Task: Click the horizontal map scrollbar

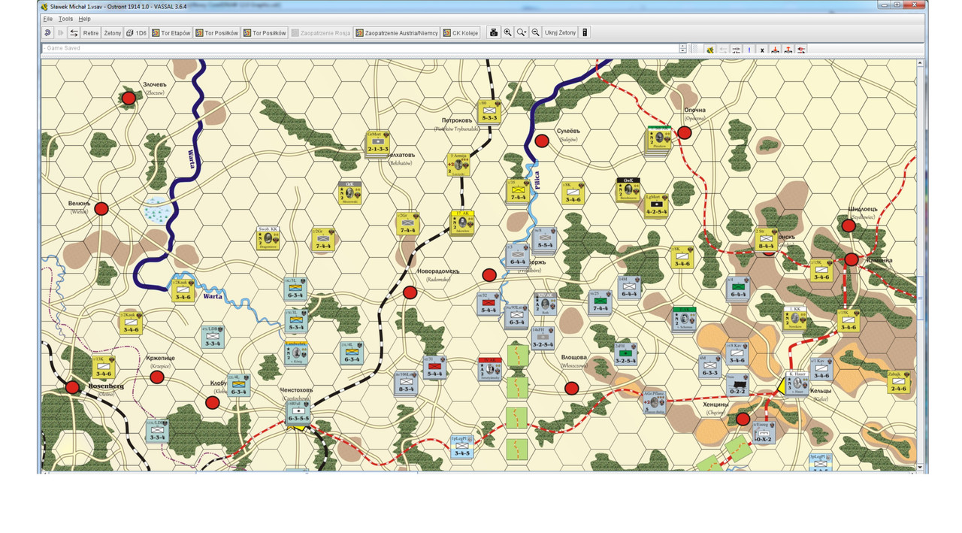Action: (x=479, y=471)
